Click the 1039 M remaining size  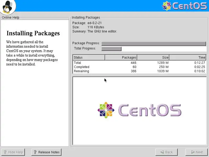[x=163, y=71]
